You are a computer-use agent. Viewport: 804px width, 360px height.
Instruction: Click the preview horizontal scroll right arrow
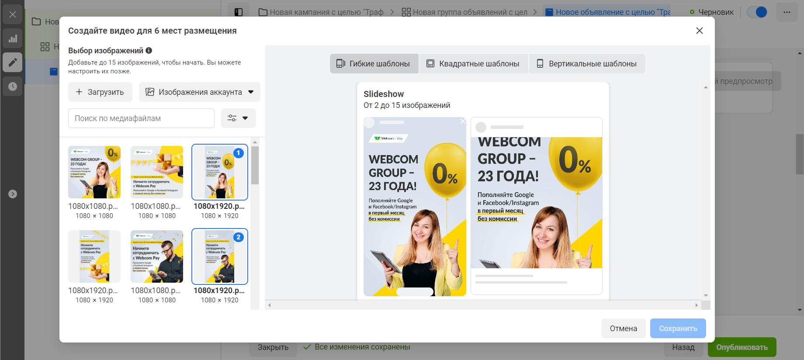click(697, 305)
